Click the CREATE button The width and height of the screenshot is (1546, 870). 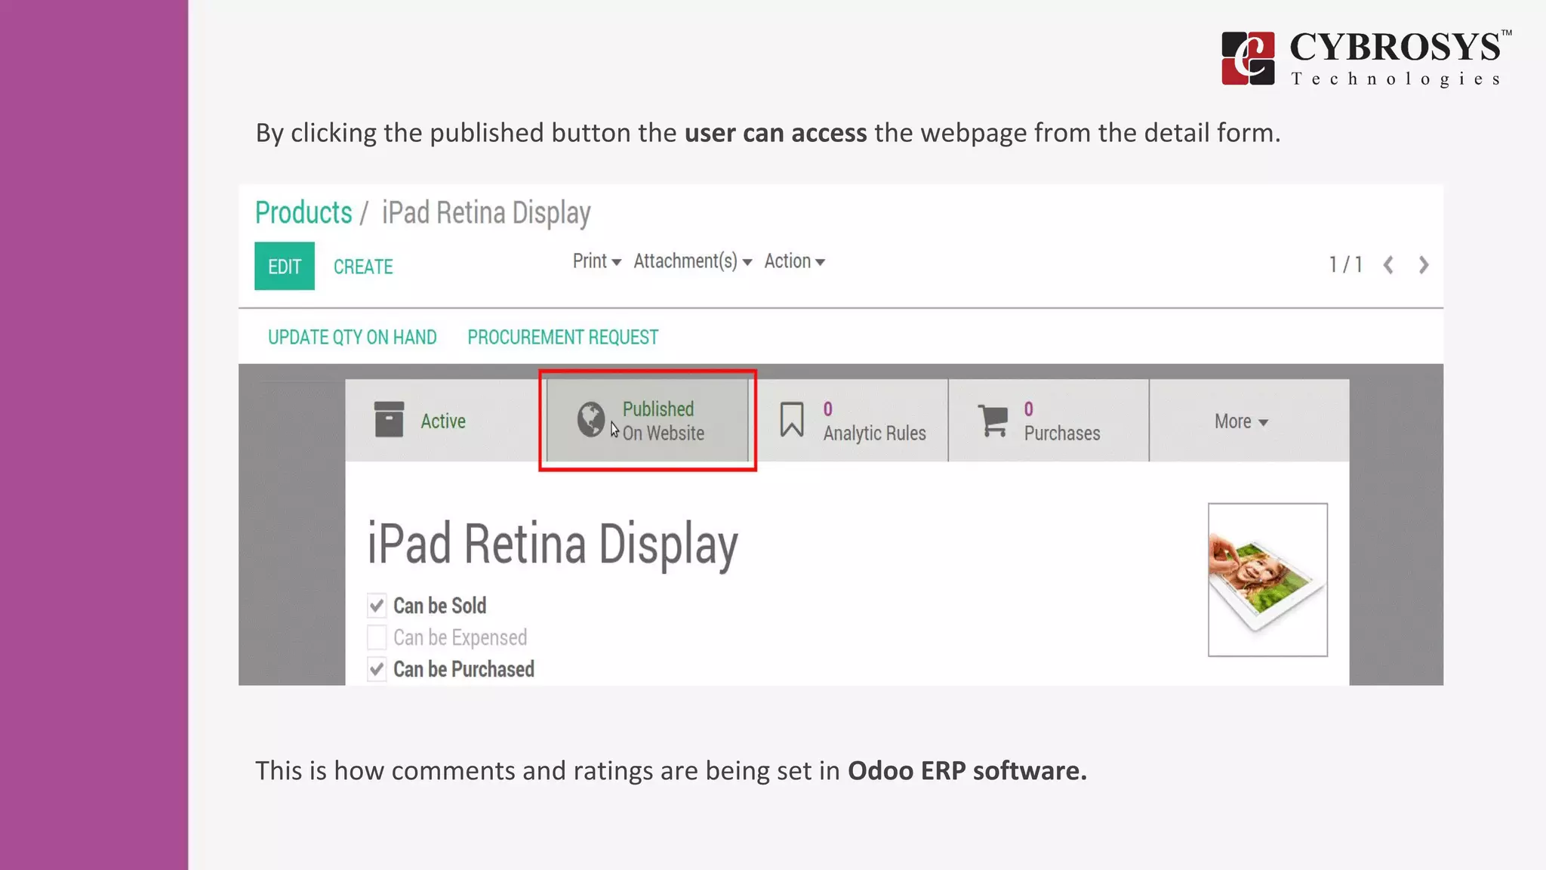click(x=363, y=267)
